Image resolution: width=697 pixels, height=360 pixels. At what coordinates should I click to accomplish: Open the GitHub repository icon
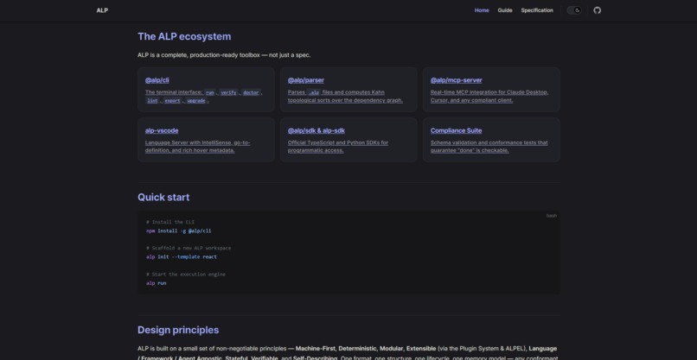(x=597, y=10)
